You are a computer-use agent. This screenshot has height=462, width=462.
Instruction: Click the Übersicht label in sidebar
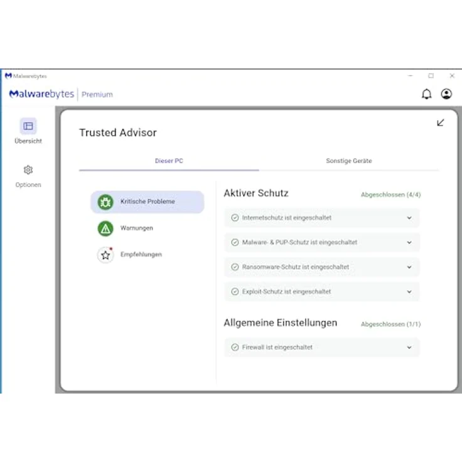pos(28,141)
